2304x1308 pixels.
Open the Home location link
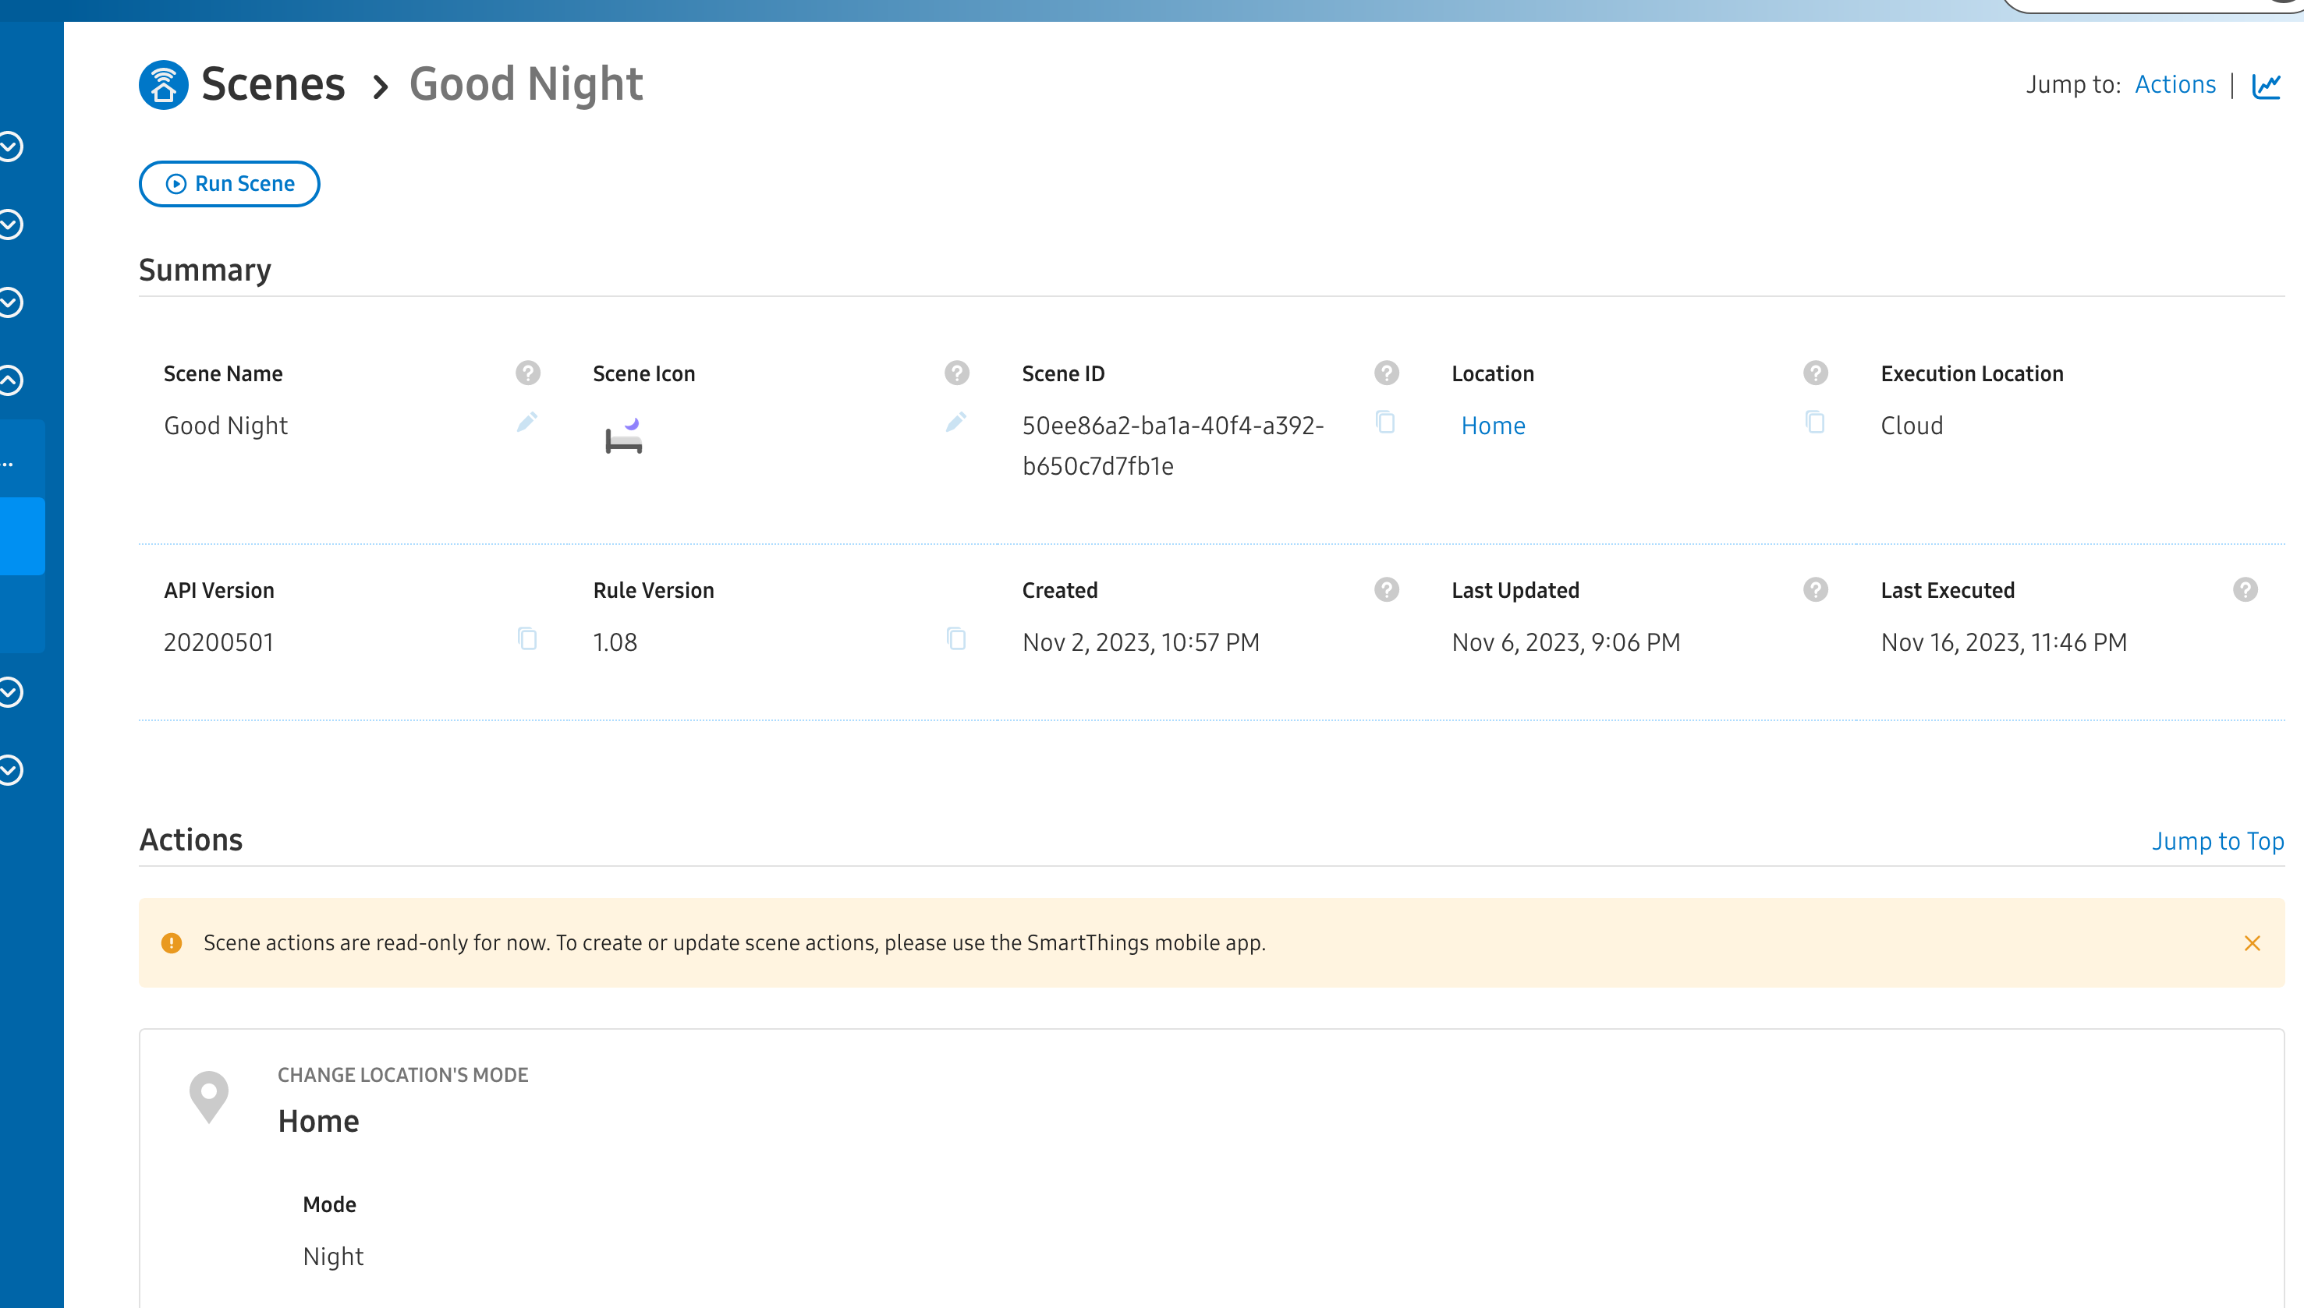[1493, 425]
